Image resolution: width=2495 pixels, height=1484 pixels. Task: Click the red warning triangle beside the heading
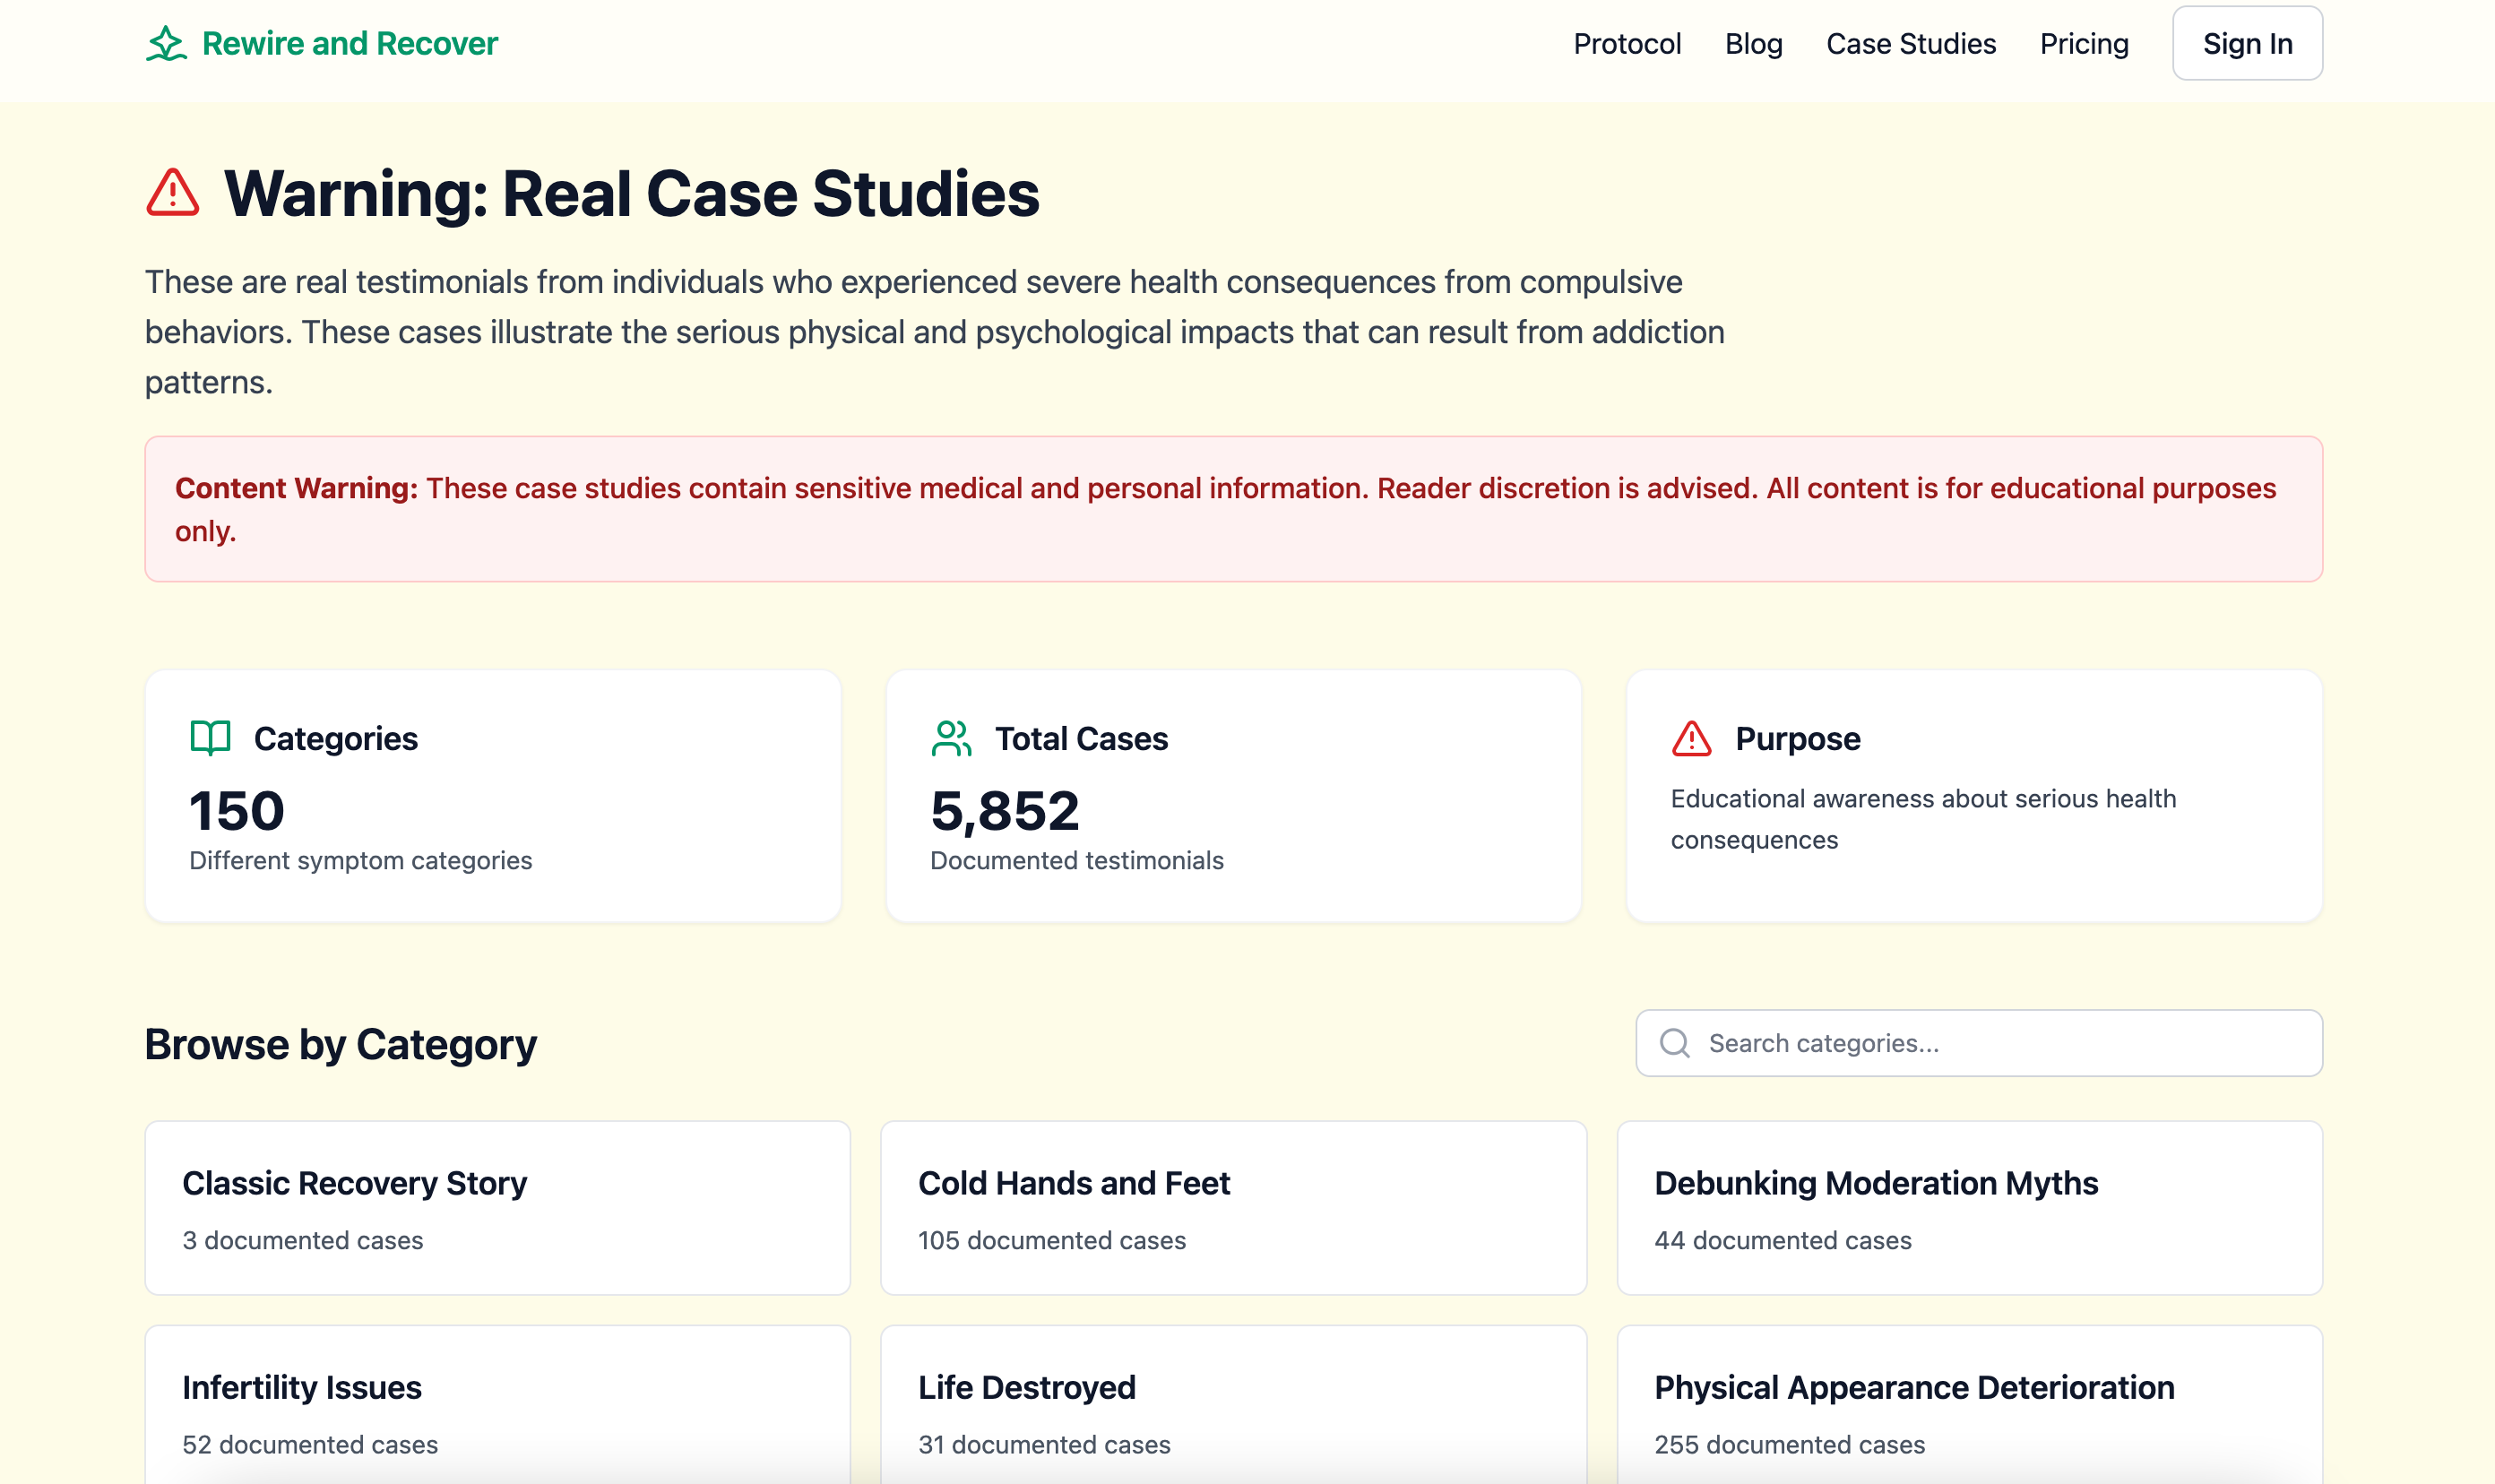173,193
